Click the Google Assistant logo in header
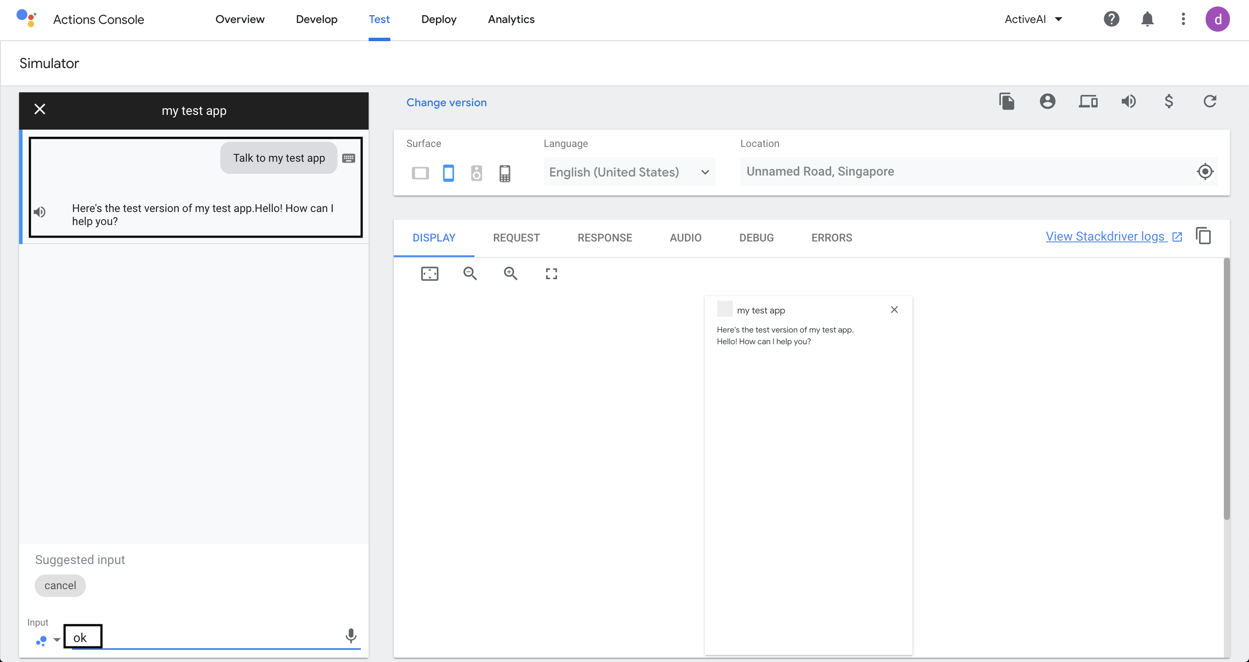The image size is (1249, 662). 26,18
